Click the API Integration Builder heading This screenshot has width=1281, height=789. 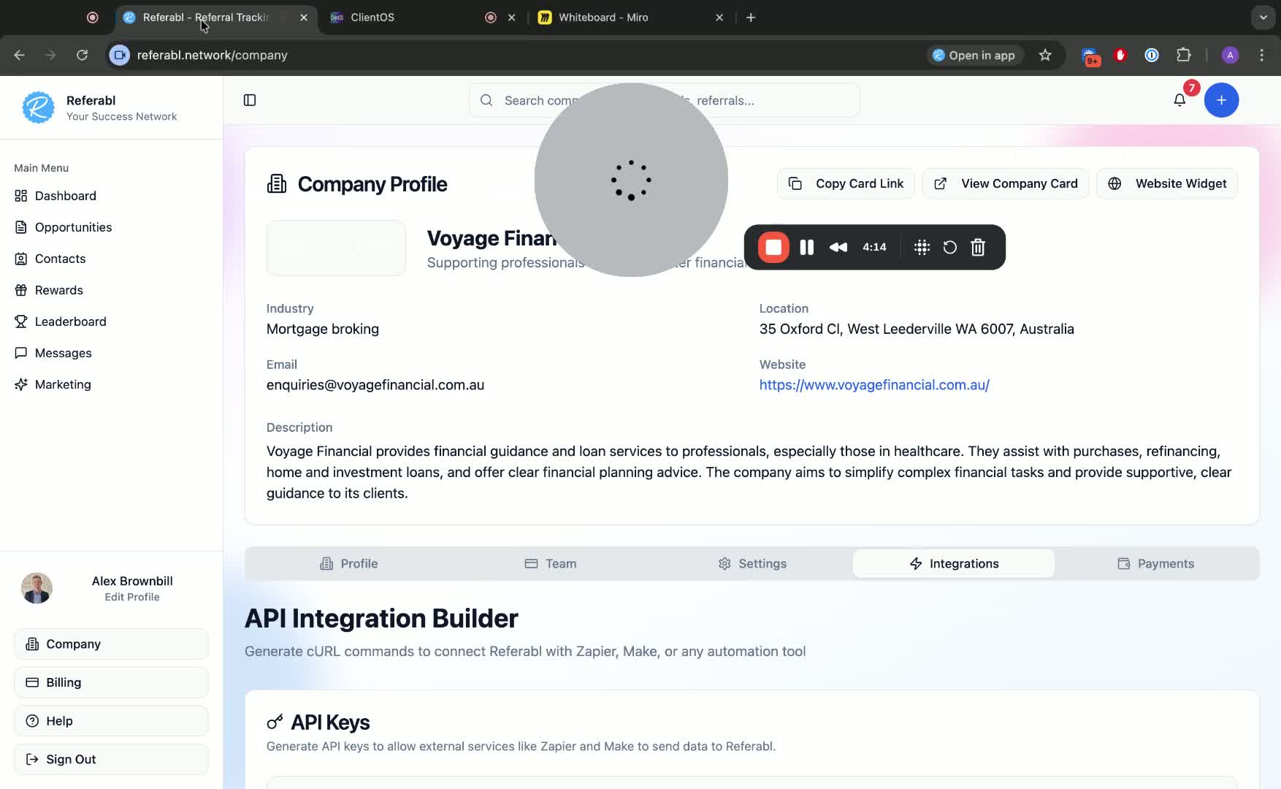pyautogui.click(x=381, y=618)
